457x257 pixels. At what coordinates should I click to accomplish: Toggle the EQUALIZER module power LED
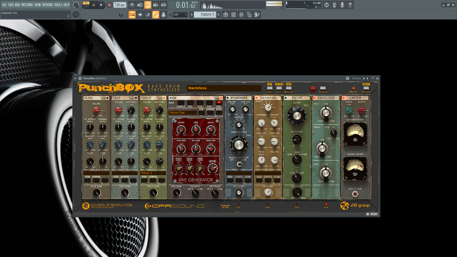[x=315, y=98]
